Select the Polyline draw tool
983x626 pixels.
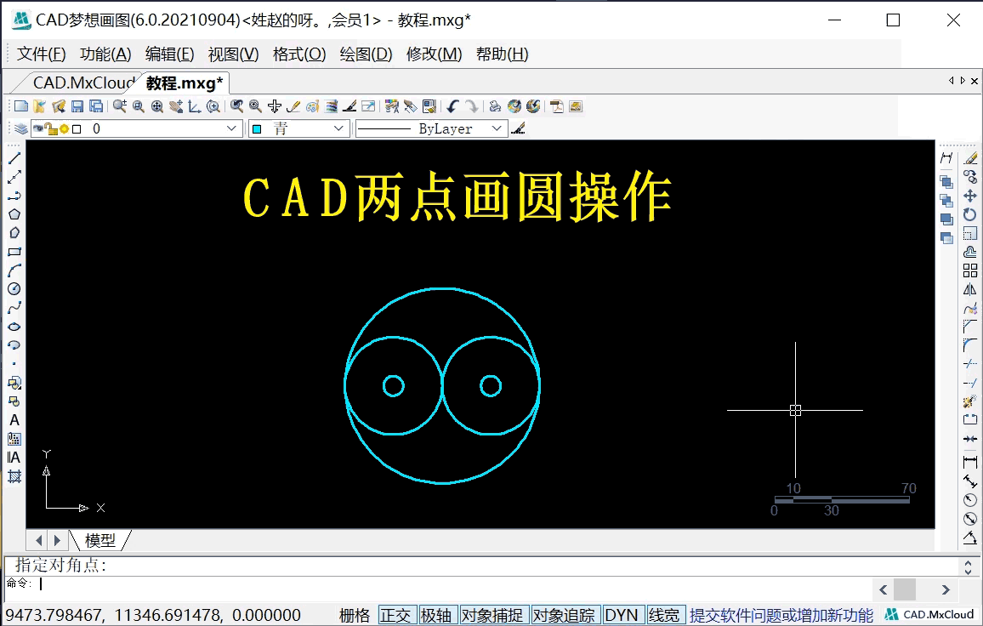tap(14, 196)
